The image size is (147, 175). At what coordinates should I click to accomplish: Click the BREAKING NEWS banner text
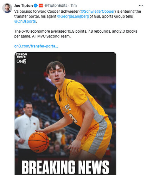[x=65, y=167]
